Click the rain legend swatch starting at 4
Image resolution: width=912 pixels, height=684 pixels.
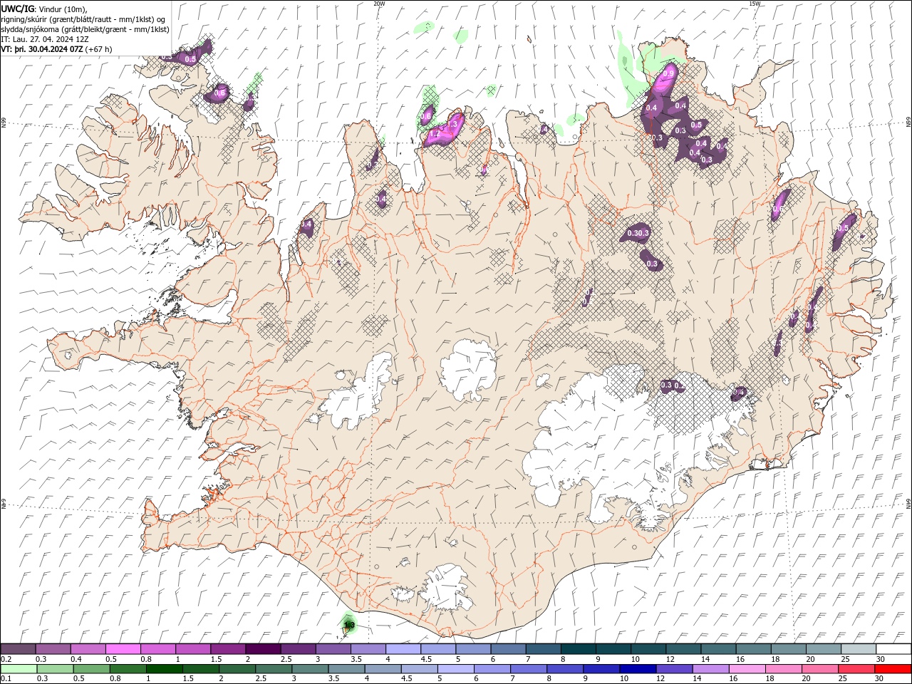[383, 669]
